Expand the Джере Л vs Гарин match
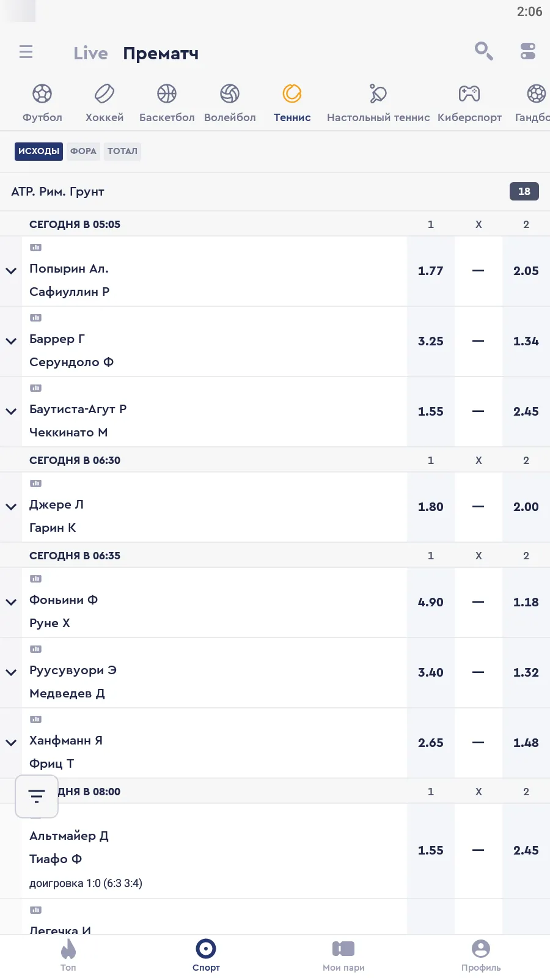 click(x=11, y=507)
